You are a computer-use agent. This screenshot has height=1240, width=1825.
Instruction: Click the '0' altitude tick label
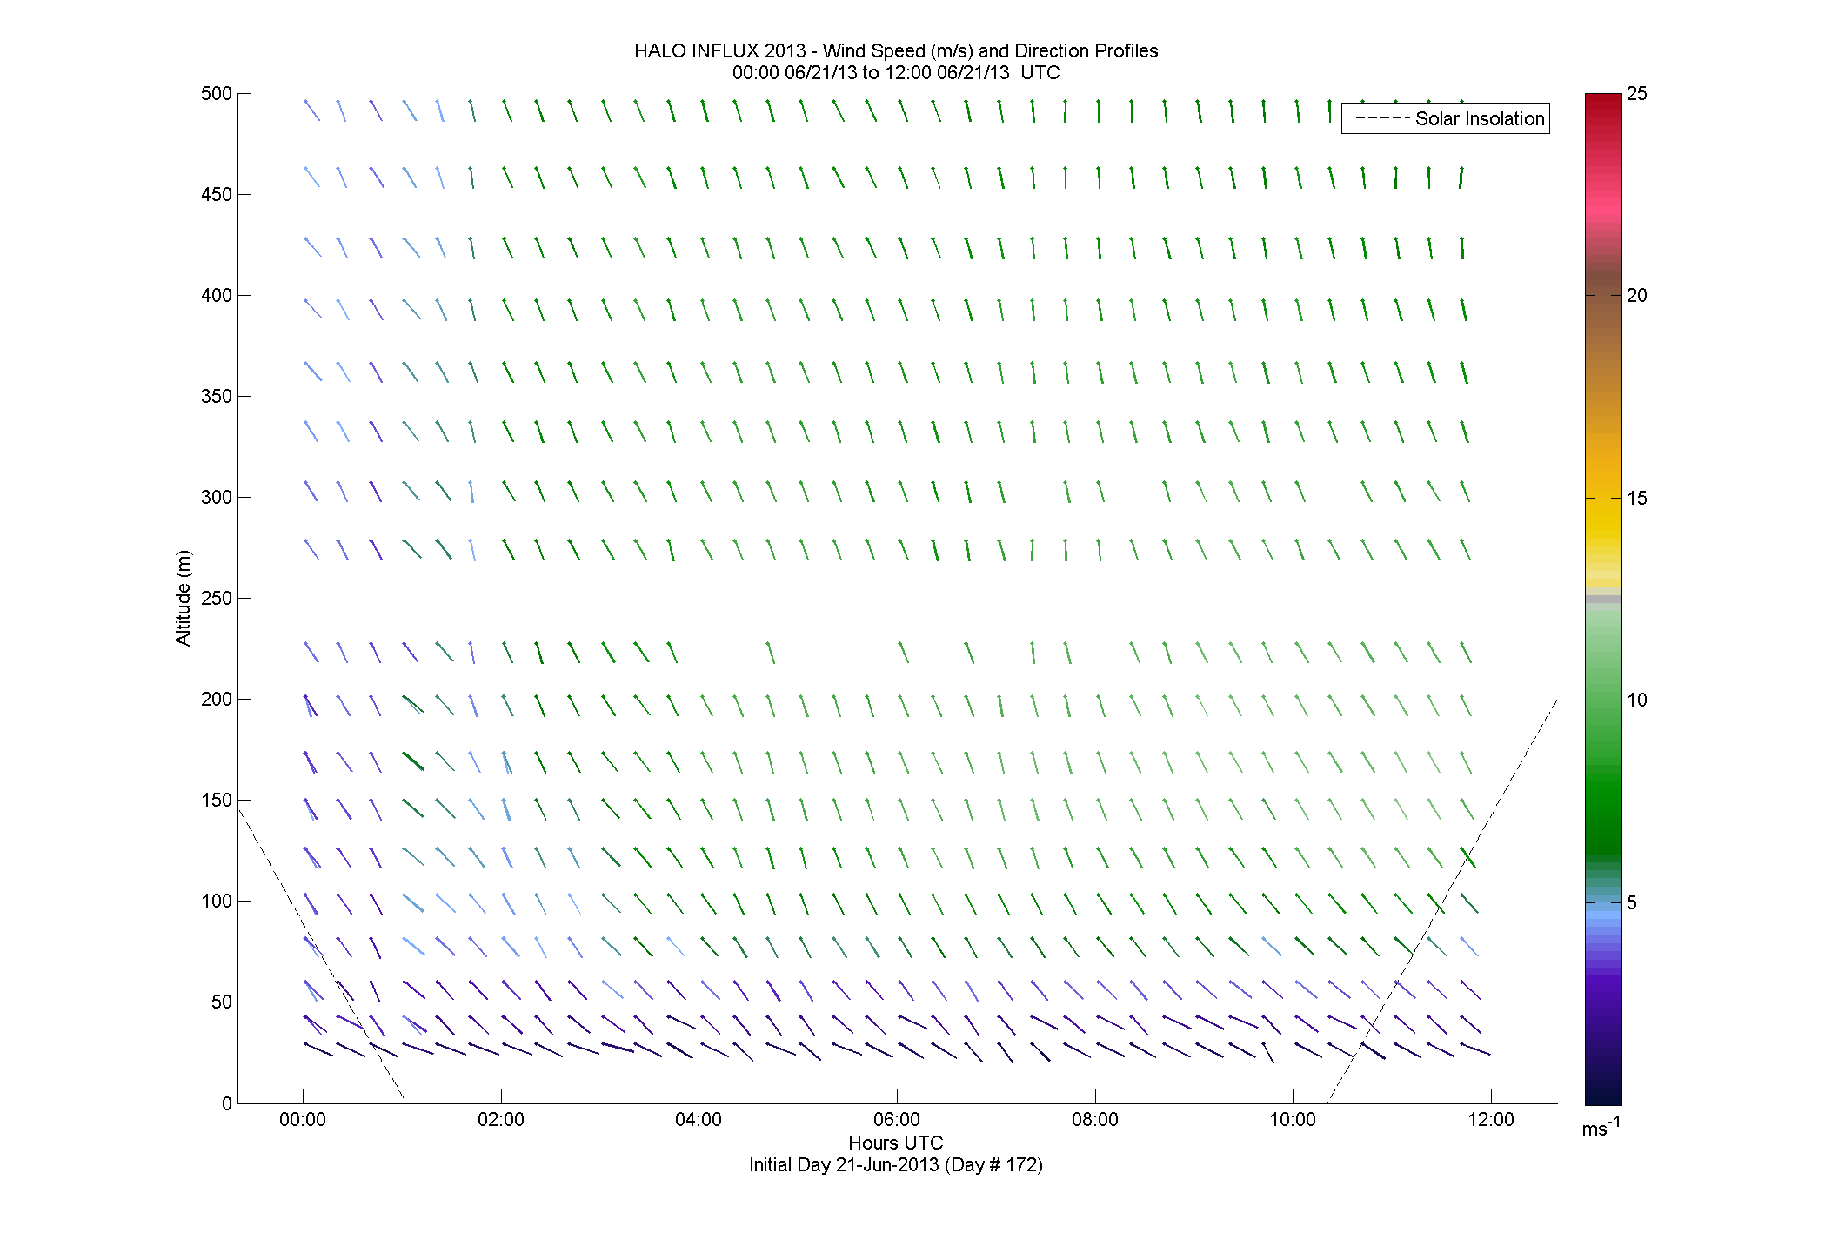coord(228,1103)
